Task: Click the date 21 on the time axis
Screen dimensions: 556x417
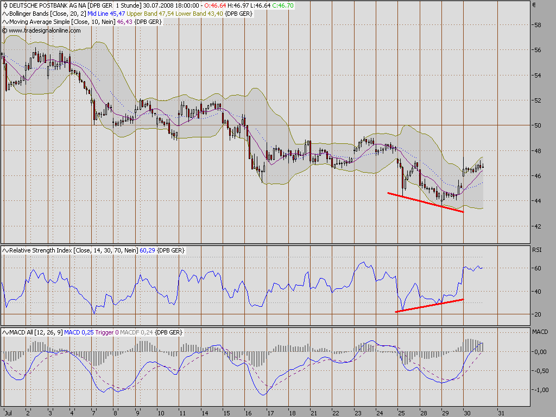Action: (313, 413)
